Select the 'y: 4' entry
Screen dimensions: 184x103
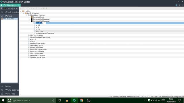click(x=37, y=27)
